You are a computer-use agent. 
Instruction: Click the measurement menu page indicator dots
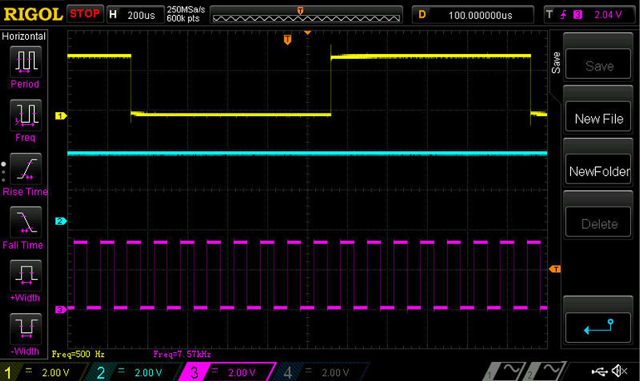click(x=3, y=172)
